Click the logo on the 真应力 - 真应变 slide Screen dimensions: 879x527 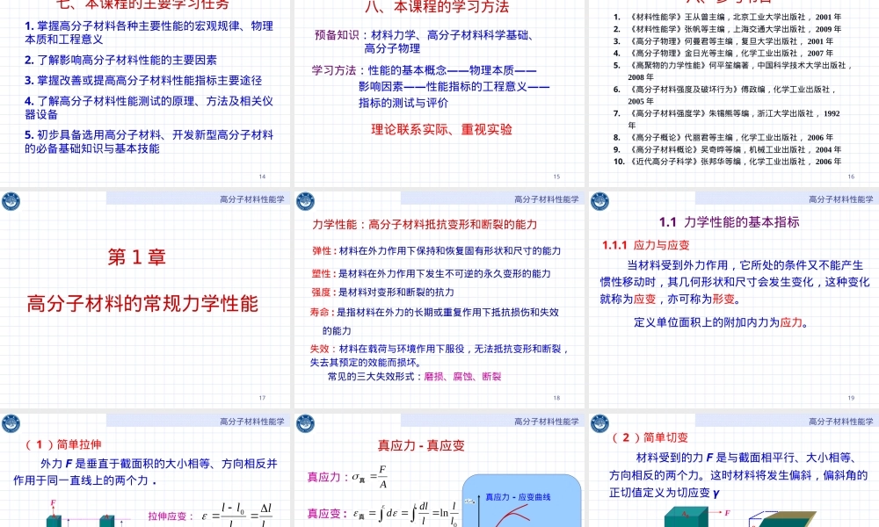(305, 423)
